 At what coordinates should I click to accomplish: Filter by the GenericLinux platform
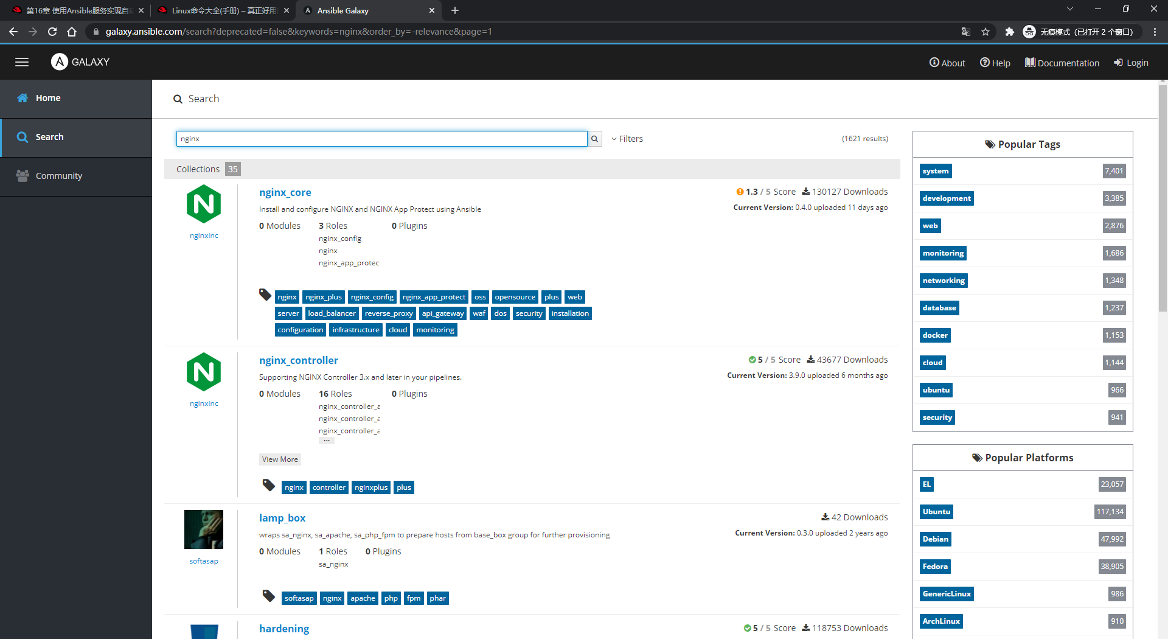(947, 594)
